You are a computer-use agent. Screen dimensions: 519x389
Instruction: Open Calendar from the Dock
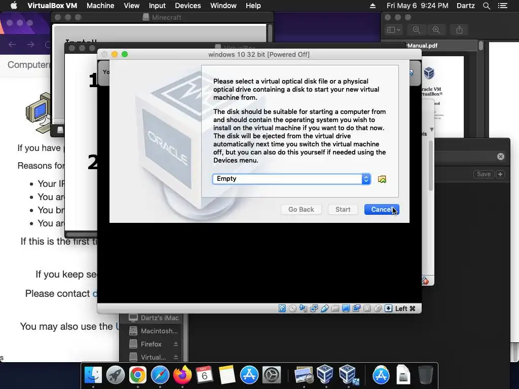[204, 375]
